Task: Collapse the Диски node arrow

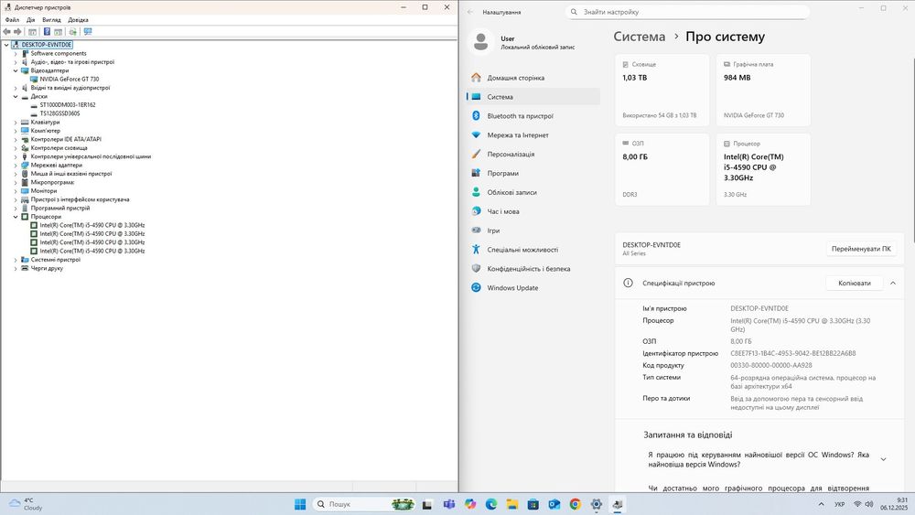Action: [x=16, y=96]
